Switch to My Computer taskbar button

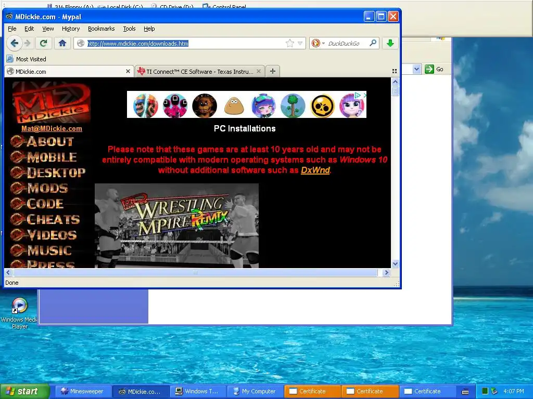tap(255, 391)
